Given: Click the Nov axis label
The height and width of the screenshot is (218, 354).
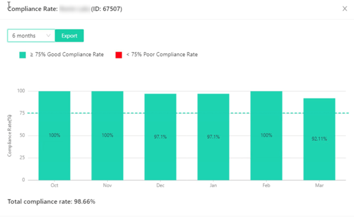Looking at the screenshot, I should 107,186.
